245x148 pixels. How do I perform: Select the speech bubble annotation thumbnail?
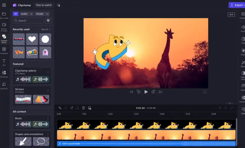click(x=41, y=142)
